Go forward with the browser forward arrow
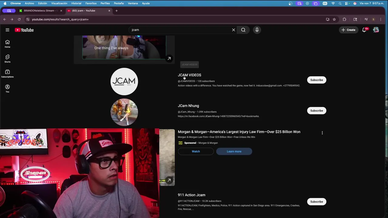Screen dimensions: 388x218 [12, 19]
